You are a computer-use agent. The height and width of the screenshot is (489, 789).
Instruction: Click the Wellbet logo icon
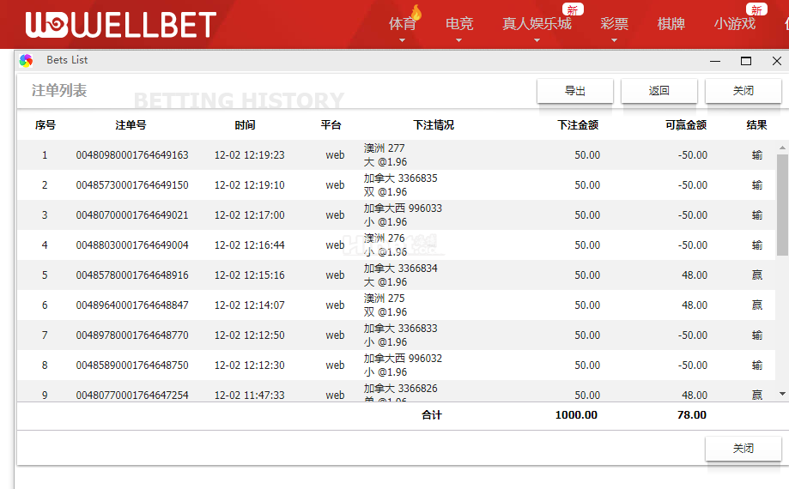coord(44,24)
